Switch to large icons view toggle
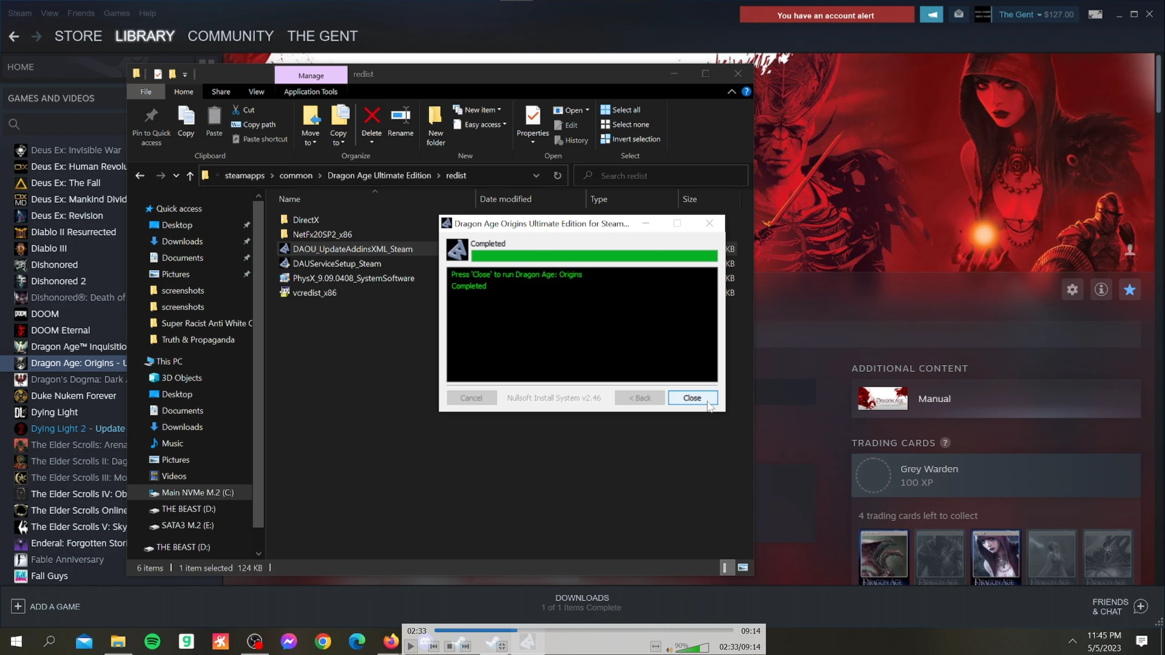Viewport: 1165px width, 655px height. [x=743, y=568]
